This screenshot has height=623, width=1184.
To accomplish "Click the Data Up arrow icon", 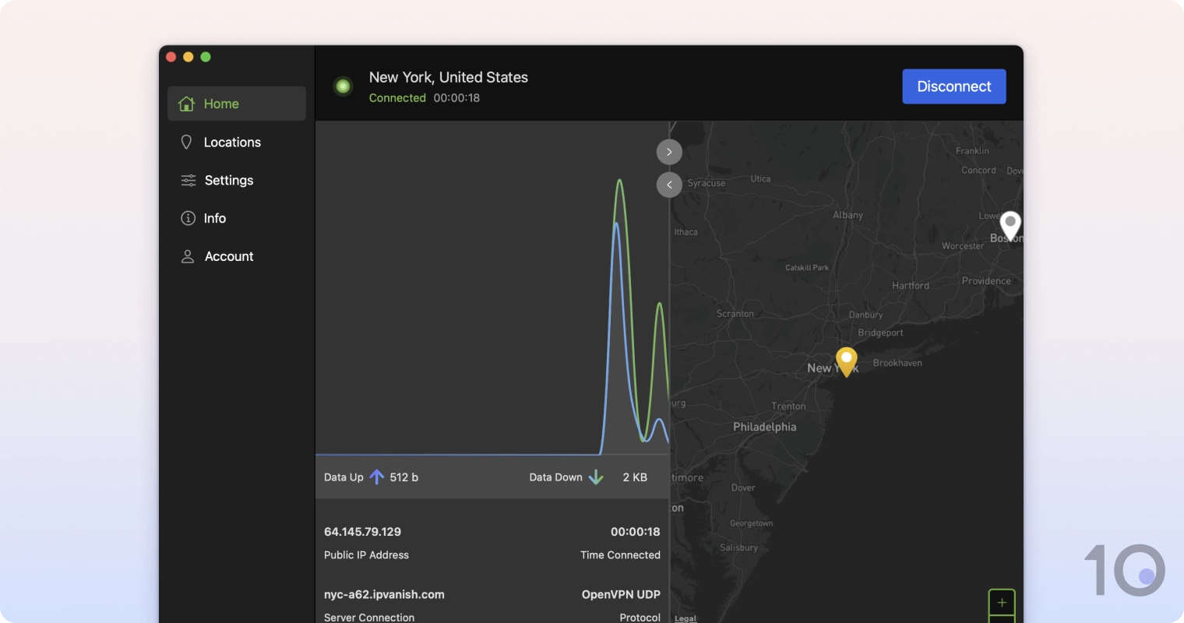I will [x=377, y=477].
